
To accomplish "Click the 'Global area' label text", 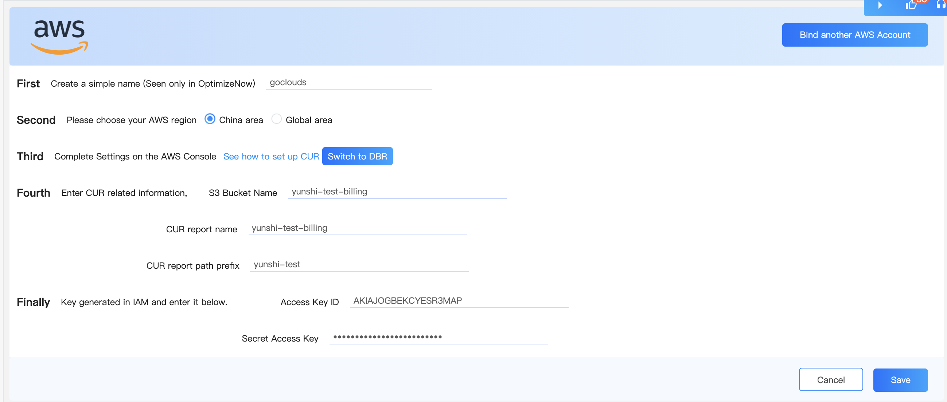I will click(309, 120).
